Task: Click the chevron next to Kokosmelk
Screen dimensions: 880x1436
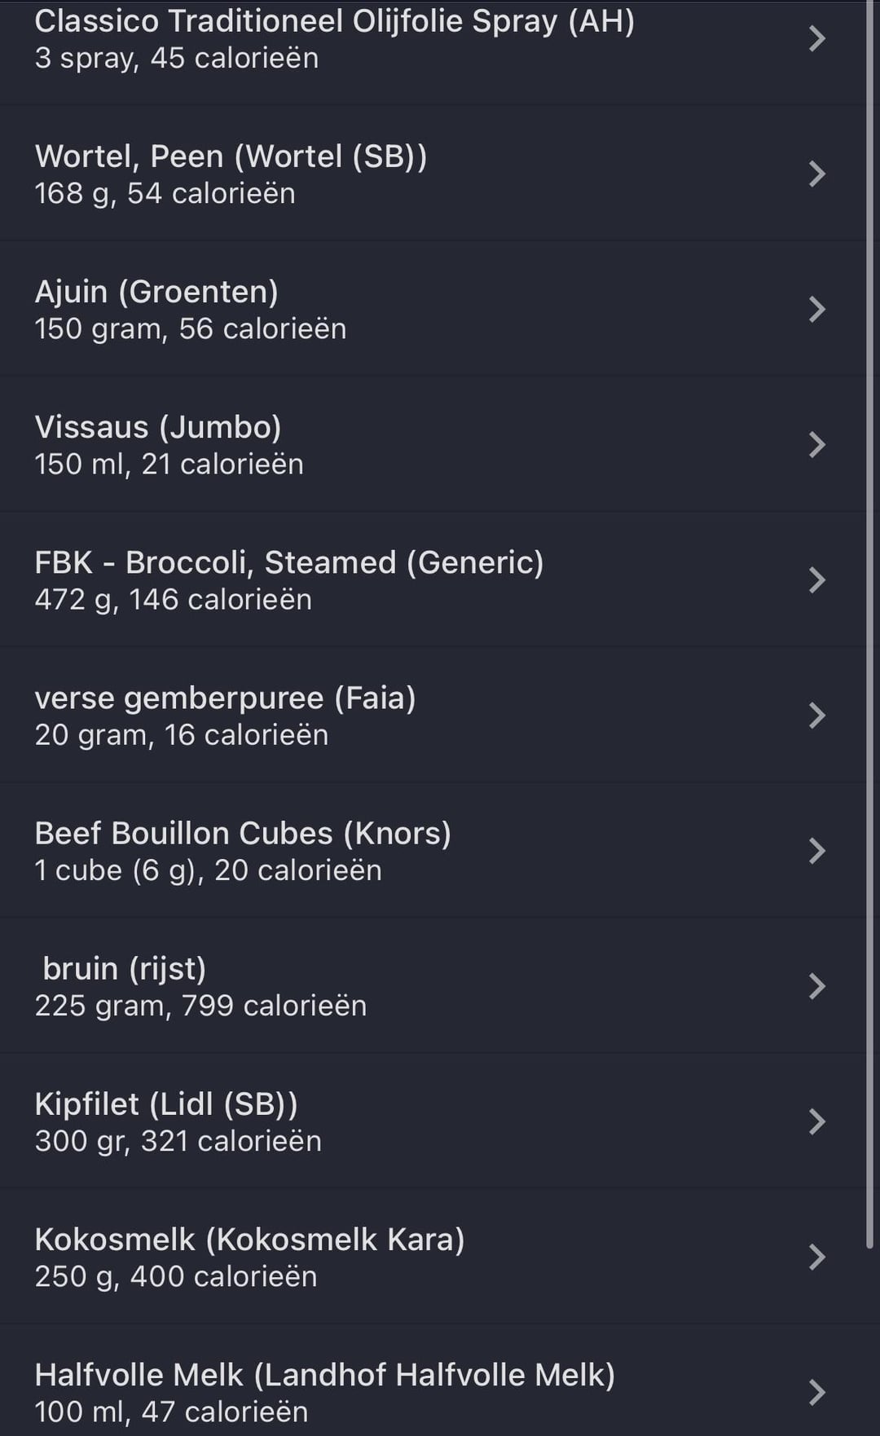Action: [816, 1257]
